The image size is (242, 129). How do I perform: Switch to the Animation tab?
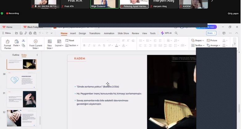[x=109, y=33]
